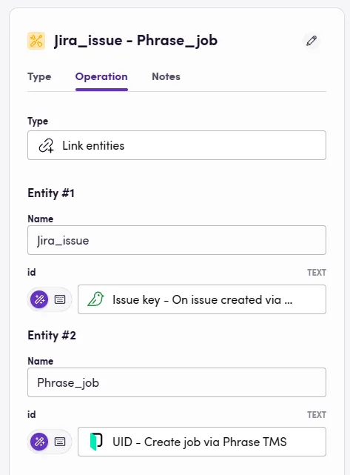This screenshot has width=350, height=475.
Task: Select magic wand mode for Entity #2 id
Action: tap(39, 442)
